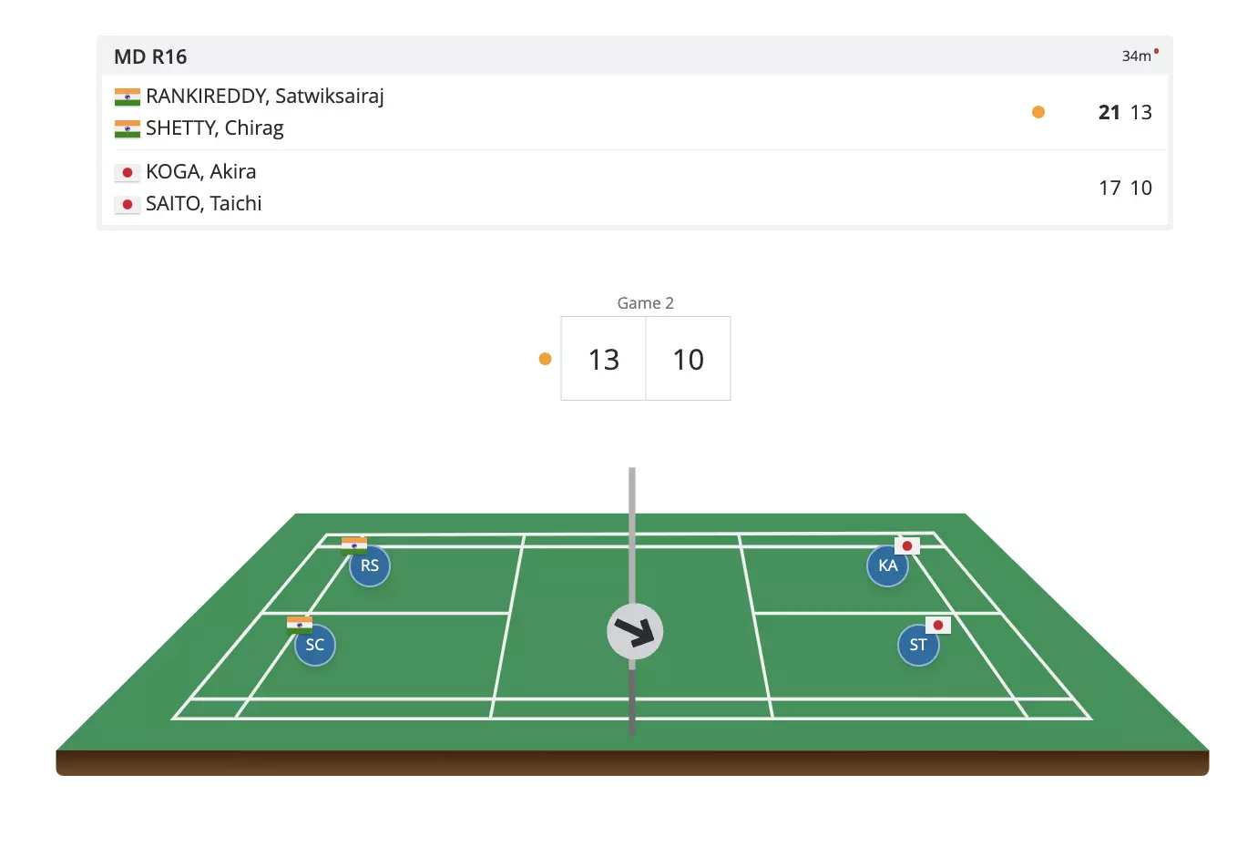Click the SC player marker on court
The width and height of the screenshot is (1237, 856).
(x=315, y=646)
